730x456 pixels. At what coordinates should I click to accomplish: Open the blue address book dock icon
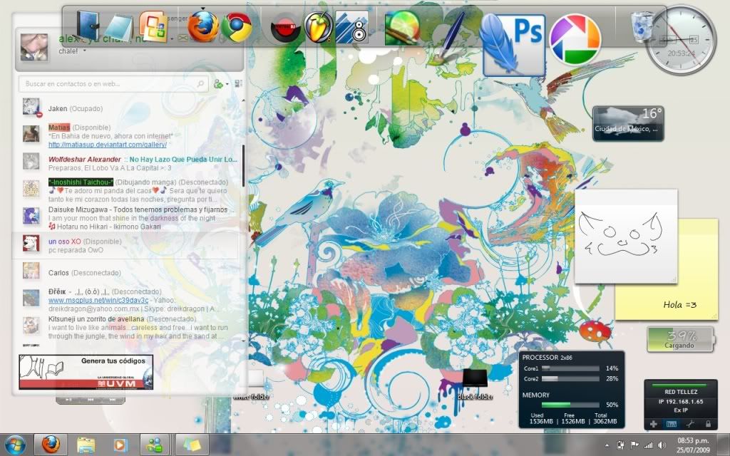pos(88,25)
